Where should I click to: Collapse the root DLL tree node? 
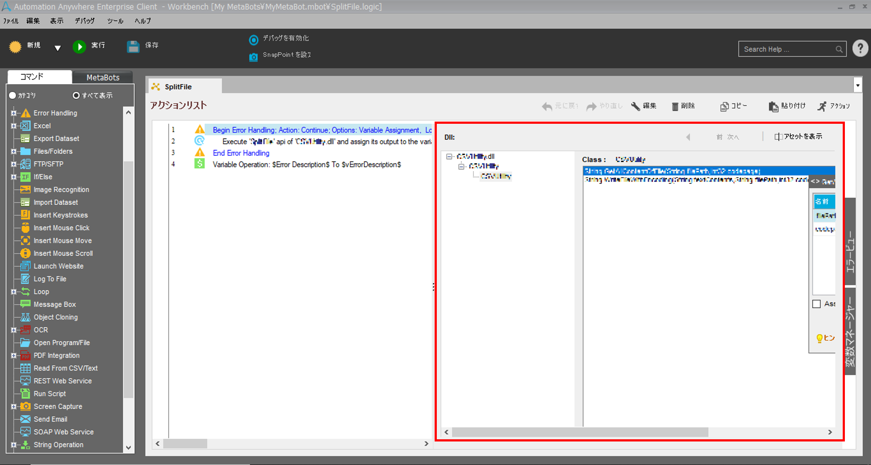tap(449, 156)
